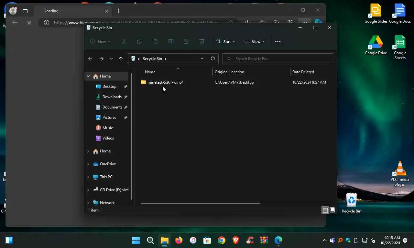Open Music in the navigation pane
The height and width of the screenshot is (248, 414).
[x=108, y=128]
